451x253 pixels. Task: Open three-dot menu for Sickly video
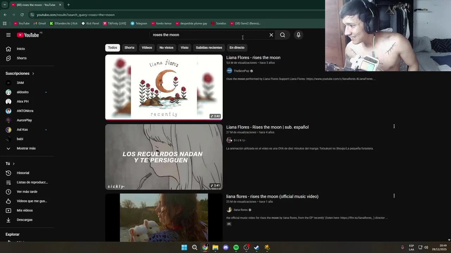[x=394, y=126]
